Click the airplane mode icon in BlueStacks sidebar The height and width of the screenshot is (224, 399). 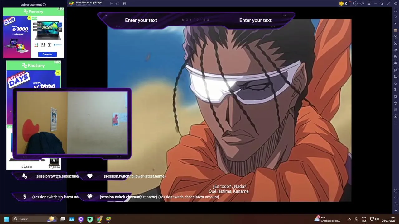pos(396,83)
